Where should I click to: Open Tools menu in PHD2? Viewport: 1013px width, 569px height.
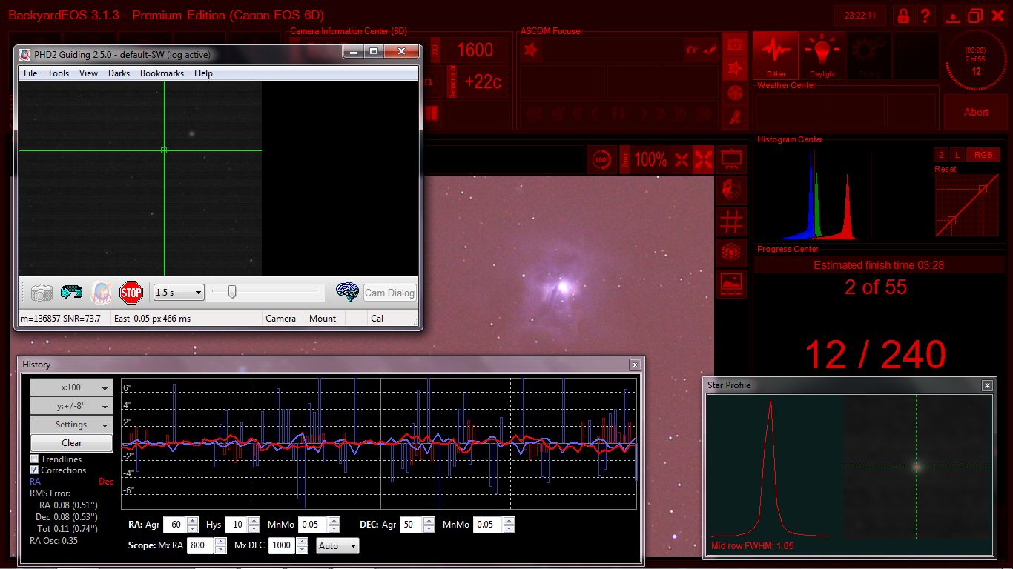[x=58, y=73]
